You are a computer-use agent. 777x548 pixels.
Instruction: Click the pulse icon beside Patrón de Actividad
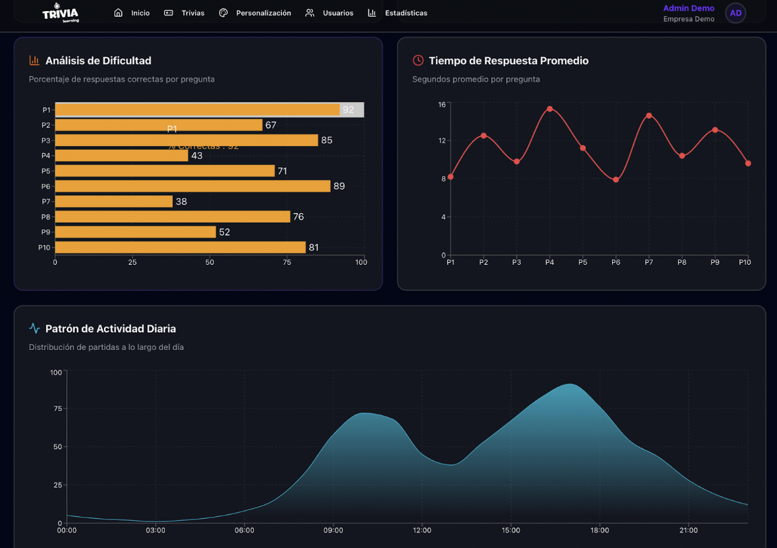(x=34, y=329)
